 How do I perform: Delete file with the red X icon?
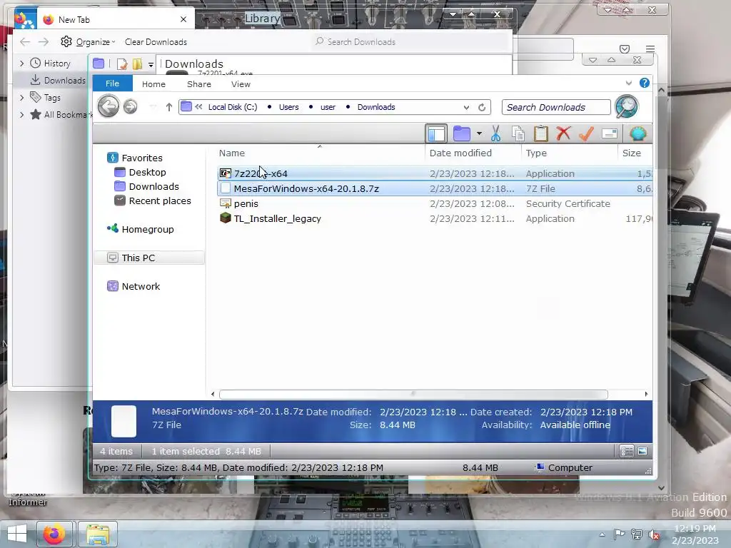(x=563, y=133)
